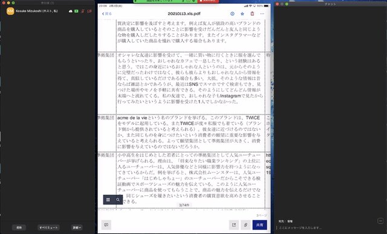Delete the PDF with the trash icon
Viewport: 387px width, 234px height.
tap(252, 14)
